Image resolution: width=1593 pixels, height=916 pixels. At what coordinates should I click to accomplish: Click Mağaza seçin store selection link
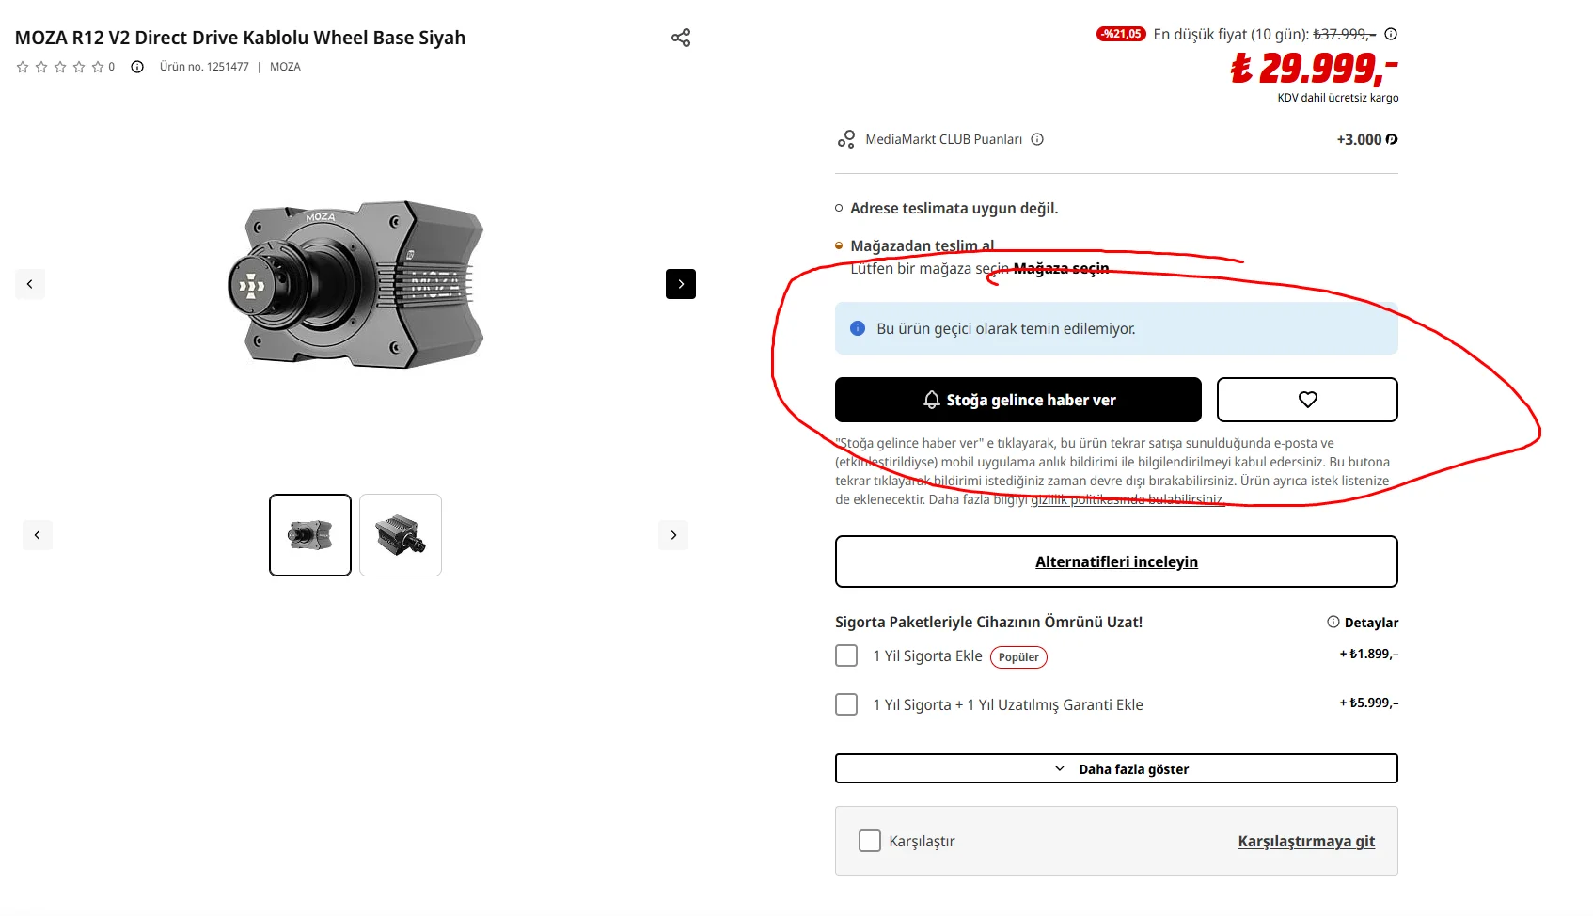pyautogui.click(x=1061, y=269)
